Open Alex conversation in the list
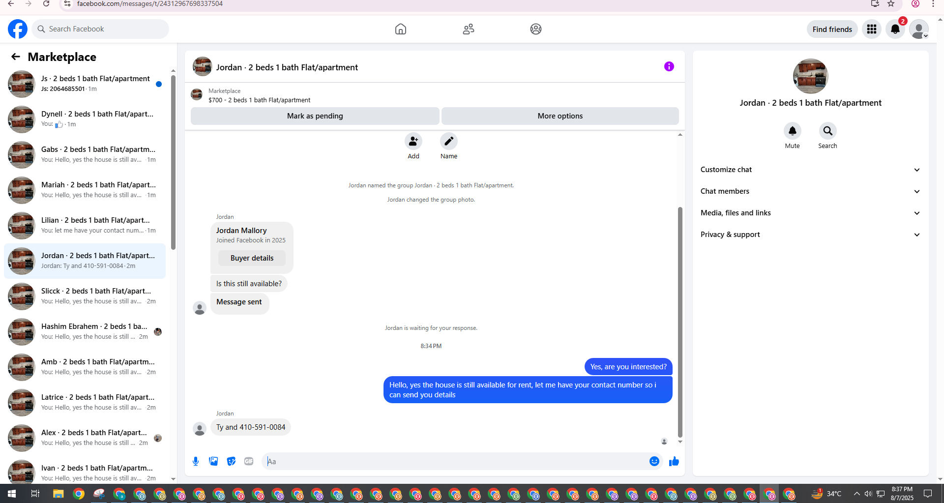The image size is (944, 503). pyautogui.click(x=85, y=438)
